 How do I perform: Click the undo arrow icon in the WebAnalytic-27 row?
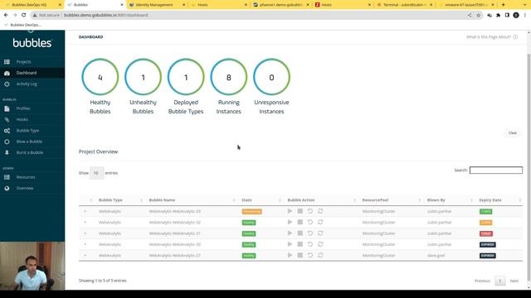pyautogui.click(x=310, y=256)
